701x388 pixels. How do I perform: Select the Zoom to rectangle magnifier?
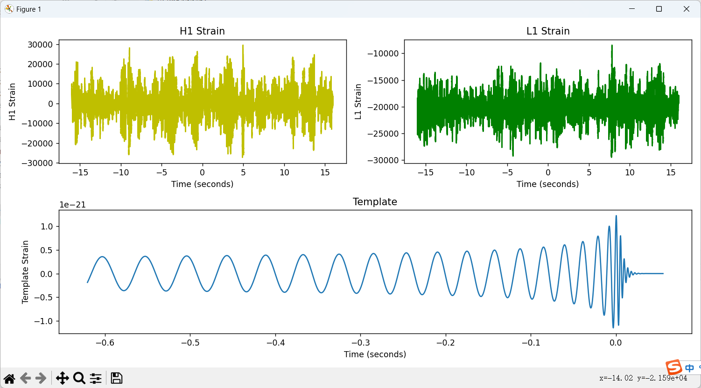pyautogui.click(x=79, y=378)
